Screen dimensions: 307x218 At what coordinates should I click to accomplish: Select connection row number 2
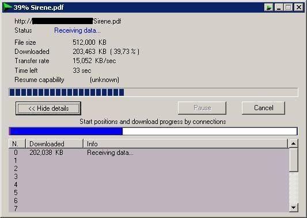tap(149, 169)
